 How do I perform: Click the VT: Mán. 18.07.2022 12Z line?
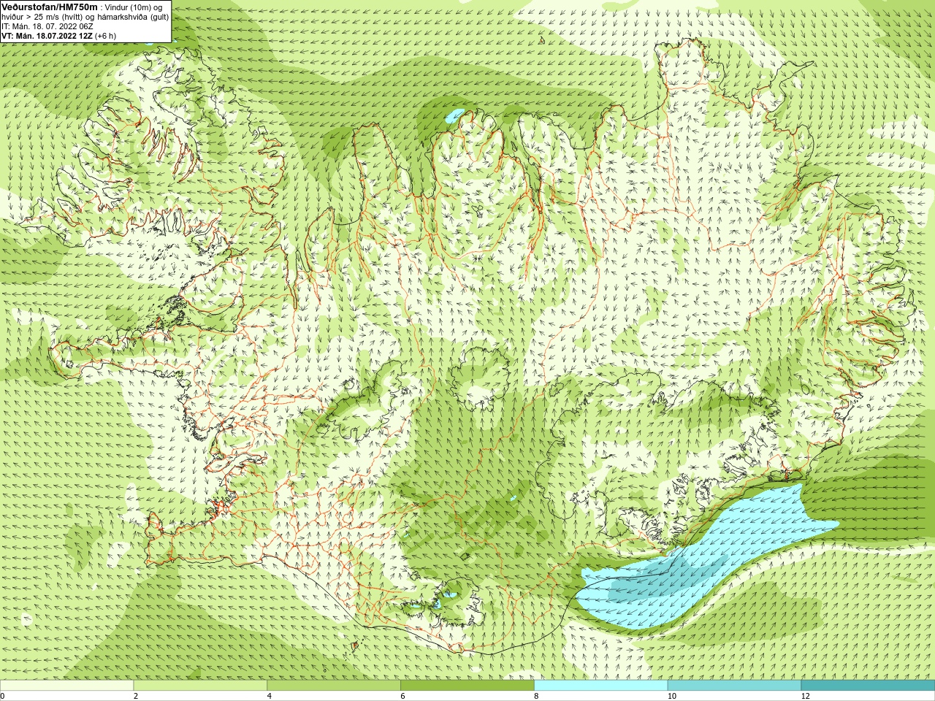click(58, 35)
